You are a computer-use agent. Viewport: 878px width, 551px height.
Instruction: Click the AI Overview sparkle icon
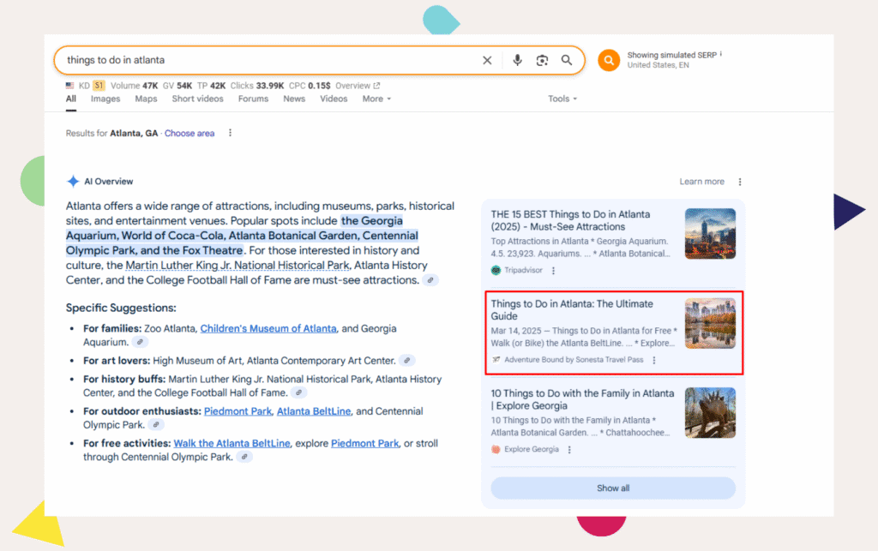point(73,182)
